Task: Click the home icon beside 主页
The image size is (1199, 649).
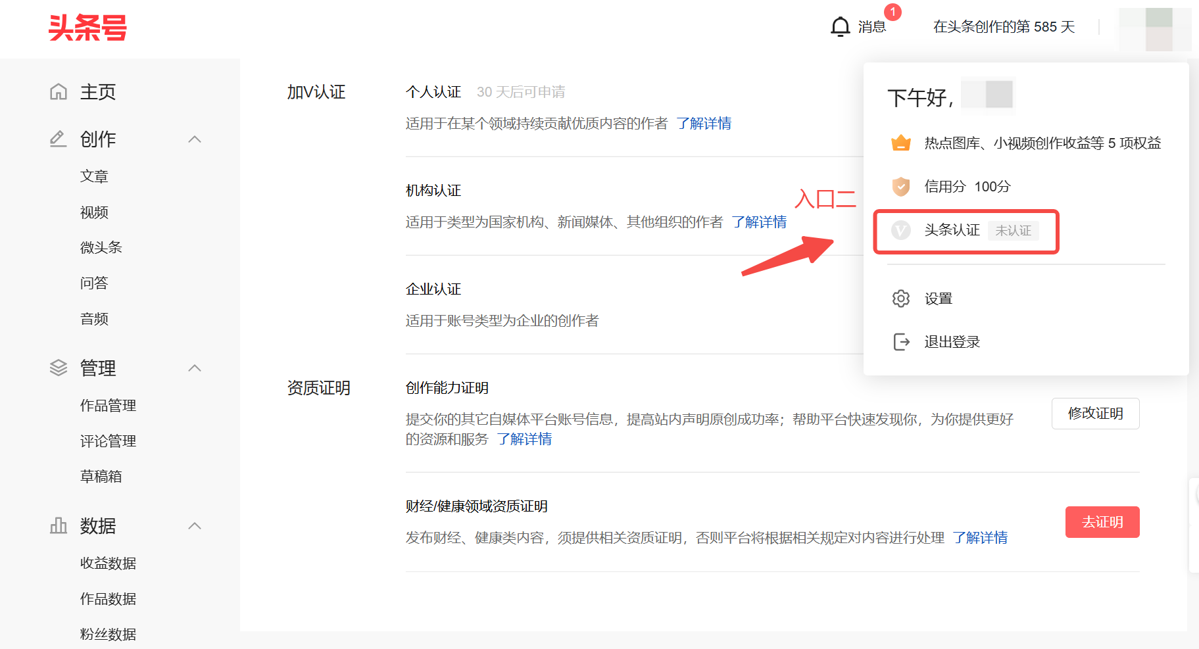Action: point(59,91)
